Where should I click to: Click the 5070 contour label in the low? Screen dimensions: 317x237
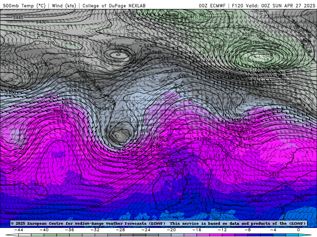click(257, 63)
